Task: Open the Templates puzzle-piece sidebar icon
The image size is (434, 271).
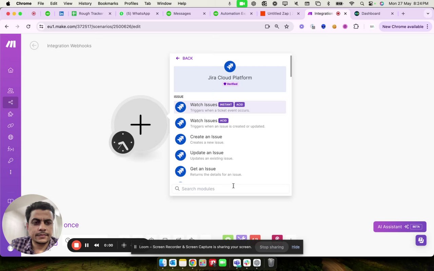Action: point(11,114)
